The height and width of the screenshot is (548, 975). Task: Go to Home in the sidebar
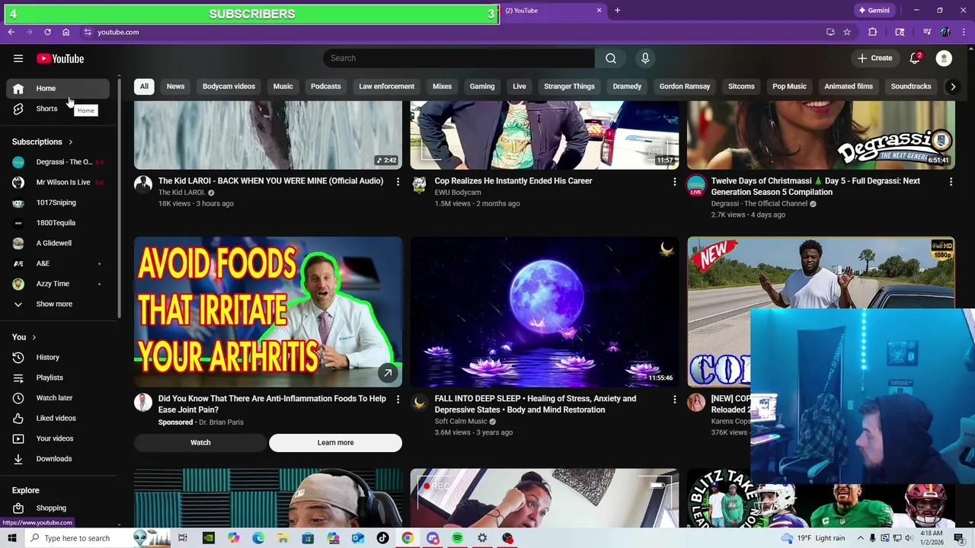coord(58,88)
